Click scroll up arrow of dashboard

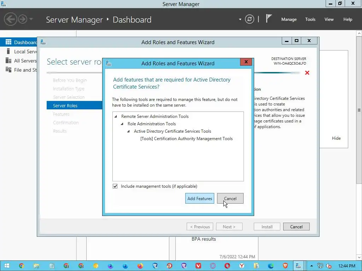click(x=359, y=34)
